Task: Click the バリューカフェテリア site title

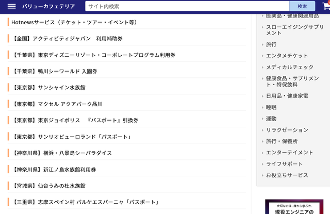Action: pyautogui.click(x=48, y=6)
